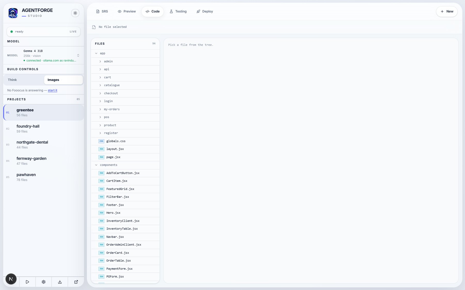
Task: Open InventoryTable.jsx in file tree
Action: tap(125, 229)
